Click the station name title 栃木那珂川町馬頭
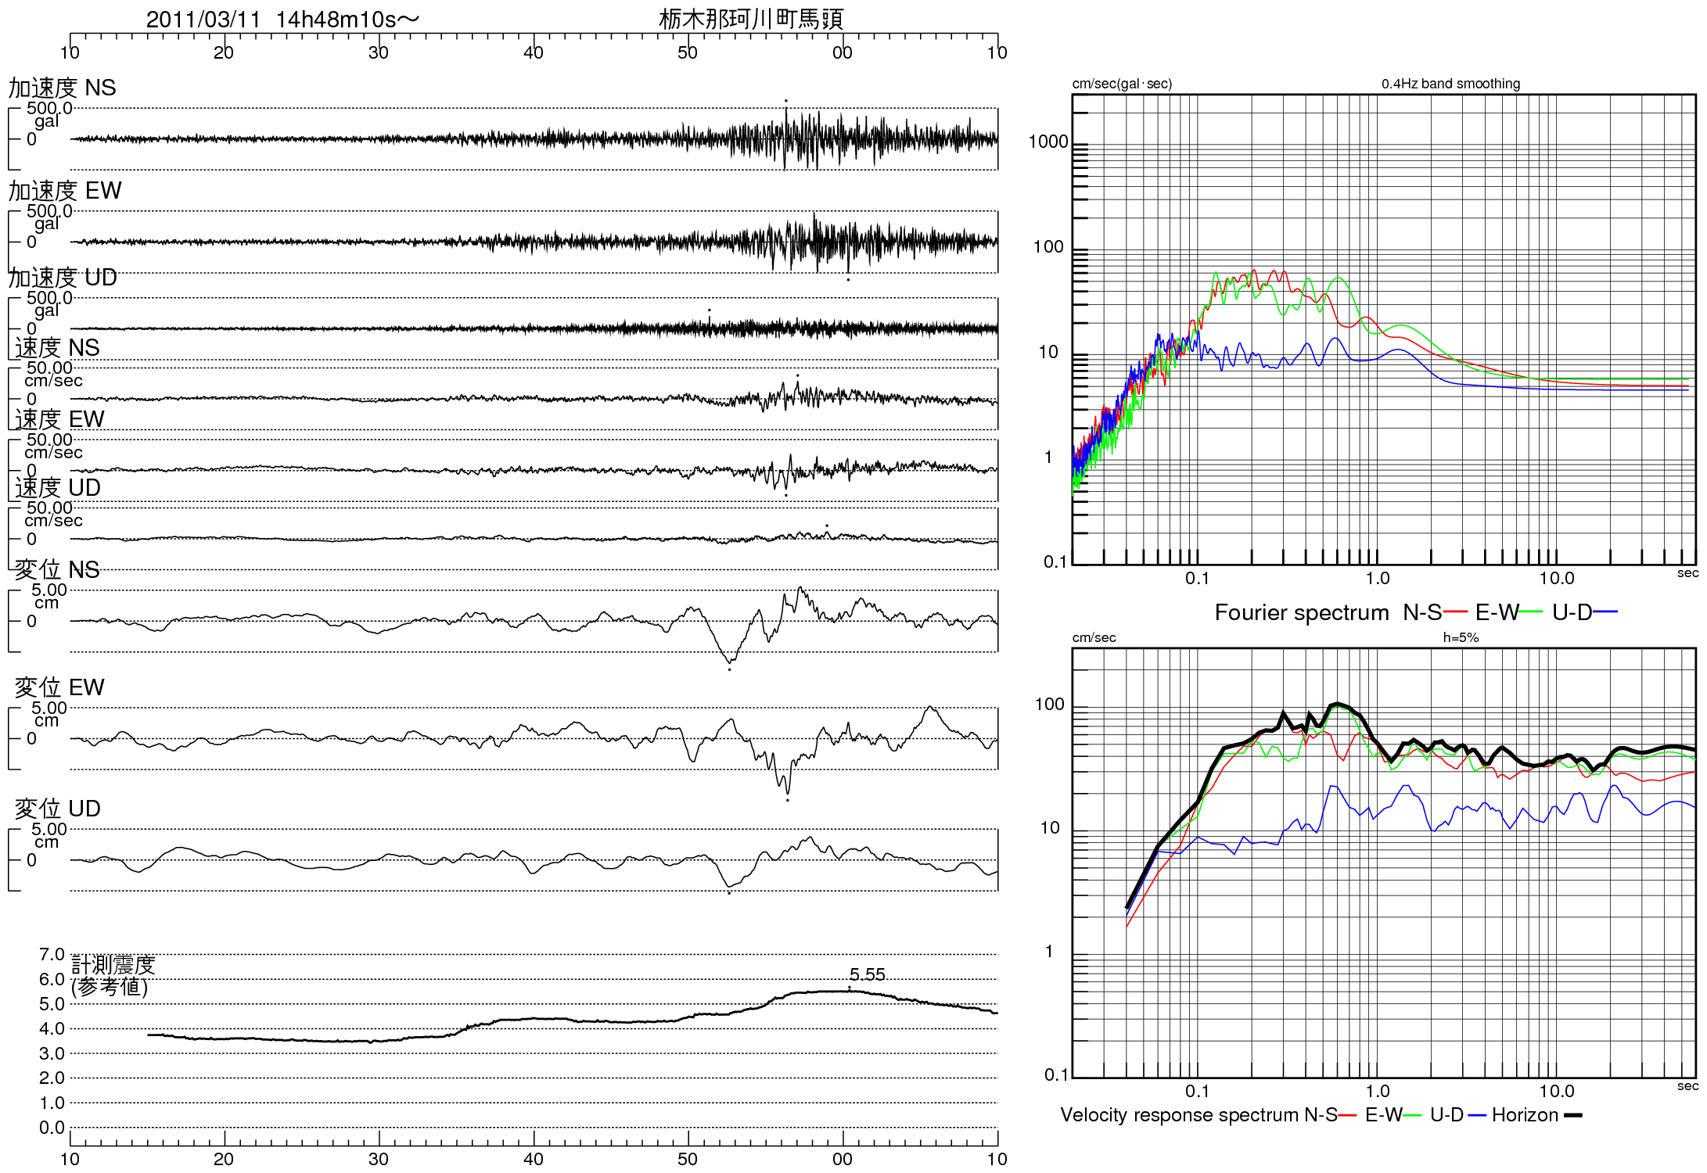This screenshot has width=1707, height=1173. tap(750, 19)
